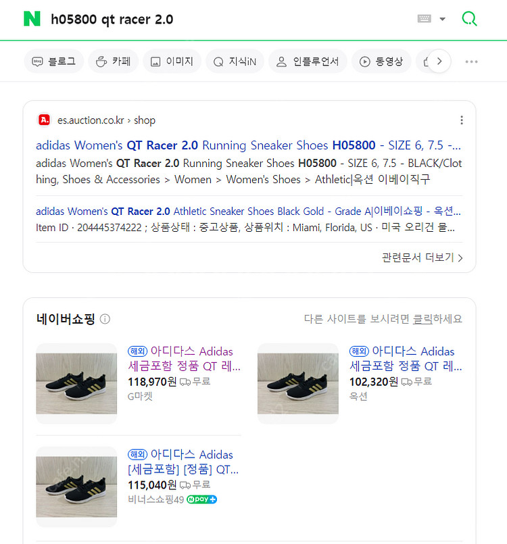Viewport: 507px width, 544px height.
Task: Click the green Naver N logo
Action: 32,19
